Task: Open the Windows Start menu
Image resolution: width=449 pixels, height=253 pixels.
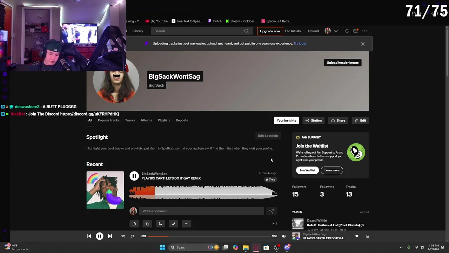Action: click(x=162, y=247)
